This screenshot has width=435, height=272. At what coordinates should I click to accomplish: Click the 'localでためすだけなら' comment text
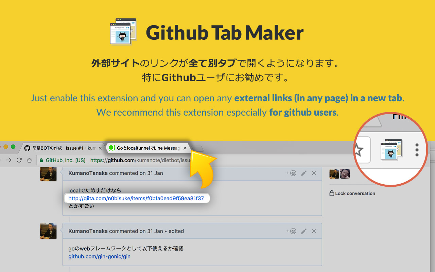click(95, 190)
